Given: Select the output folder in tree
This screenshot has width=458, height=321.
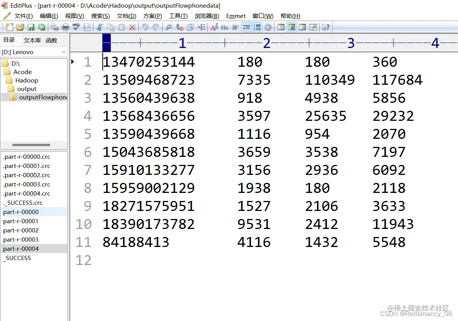Looking at the screenshot, I should pyautogui.click(x=26, y=89).
